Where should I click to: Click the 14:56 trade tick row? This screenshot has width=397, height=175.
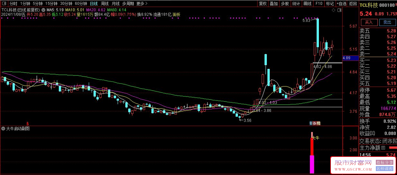pos(378,155)
